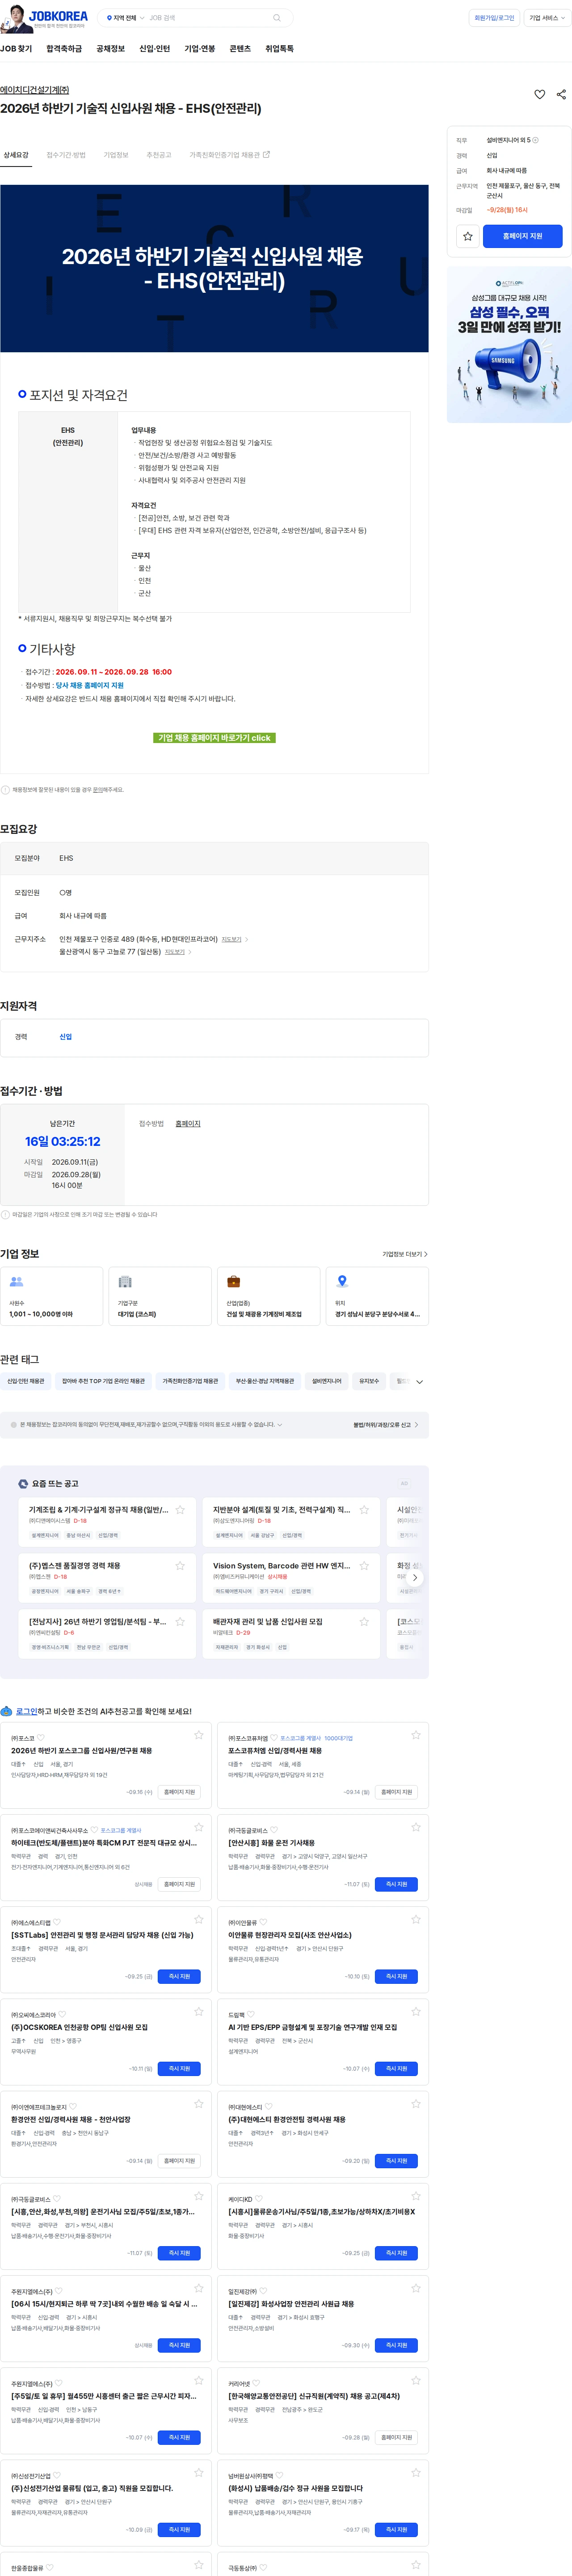Select the 잡아바 추천 TOP 기업 온라인 채용관 tag

coord(103,1381)
